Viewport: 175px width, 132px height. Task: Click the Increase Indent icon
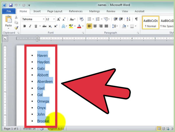pyautogui.click(x=121, y=19)
